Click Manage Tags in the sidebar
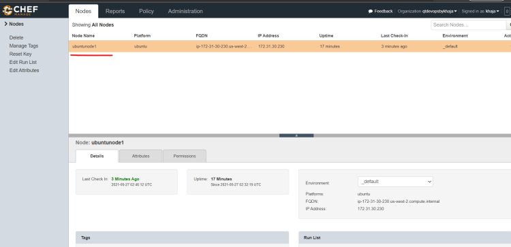 click(24, 46)
